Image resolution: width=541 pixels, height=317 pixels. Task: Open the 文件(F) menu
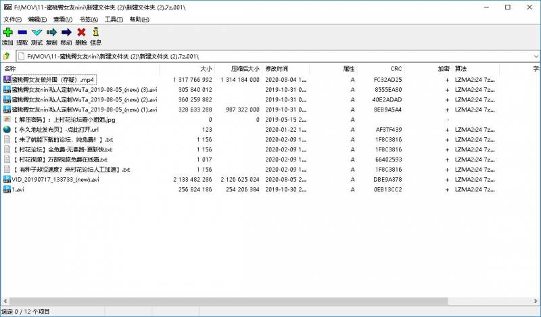(13, 20)
